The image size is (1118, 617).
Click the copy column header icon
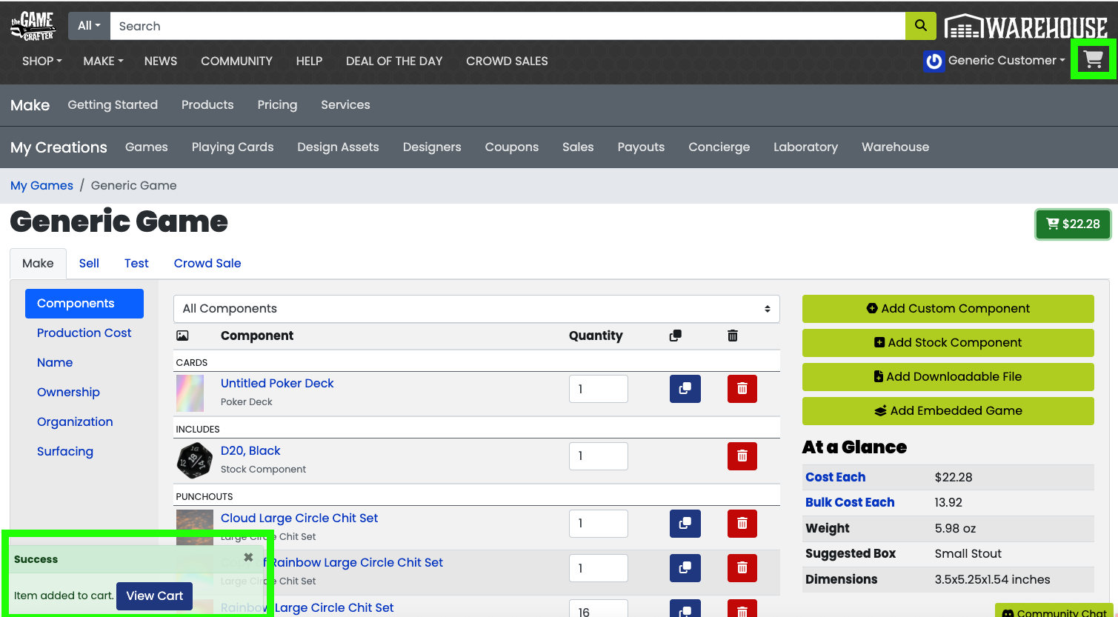(x=675, y=336)
